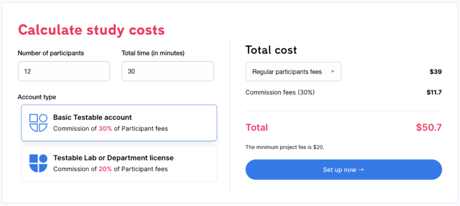Screen dimensions: 460x206
Task: Click the 20% commission text in Lab license
Action: click(105, 169)
